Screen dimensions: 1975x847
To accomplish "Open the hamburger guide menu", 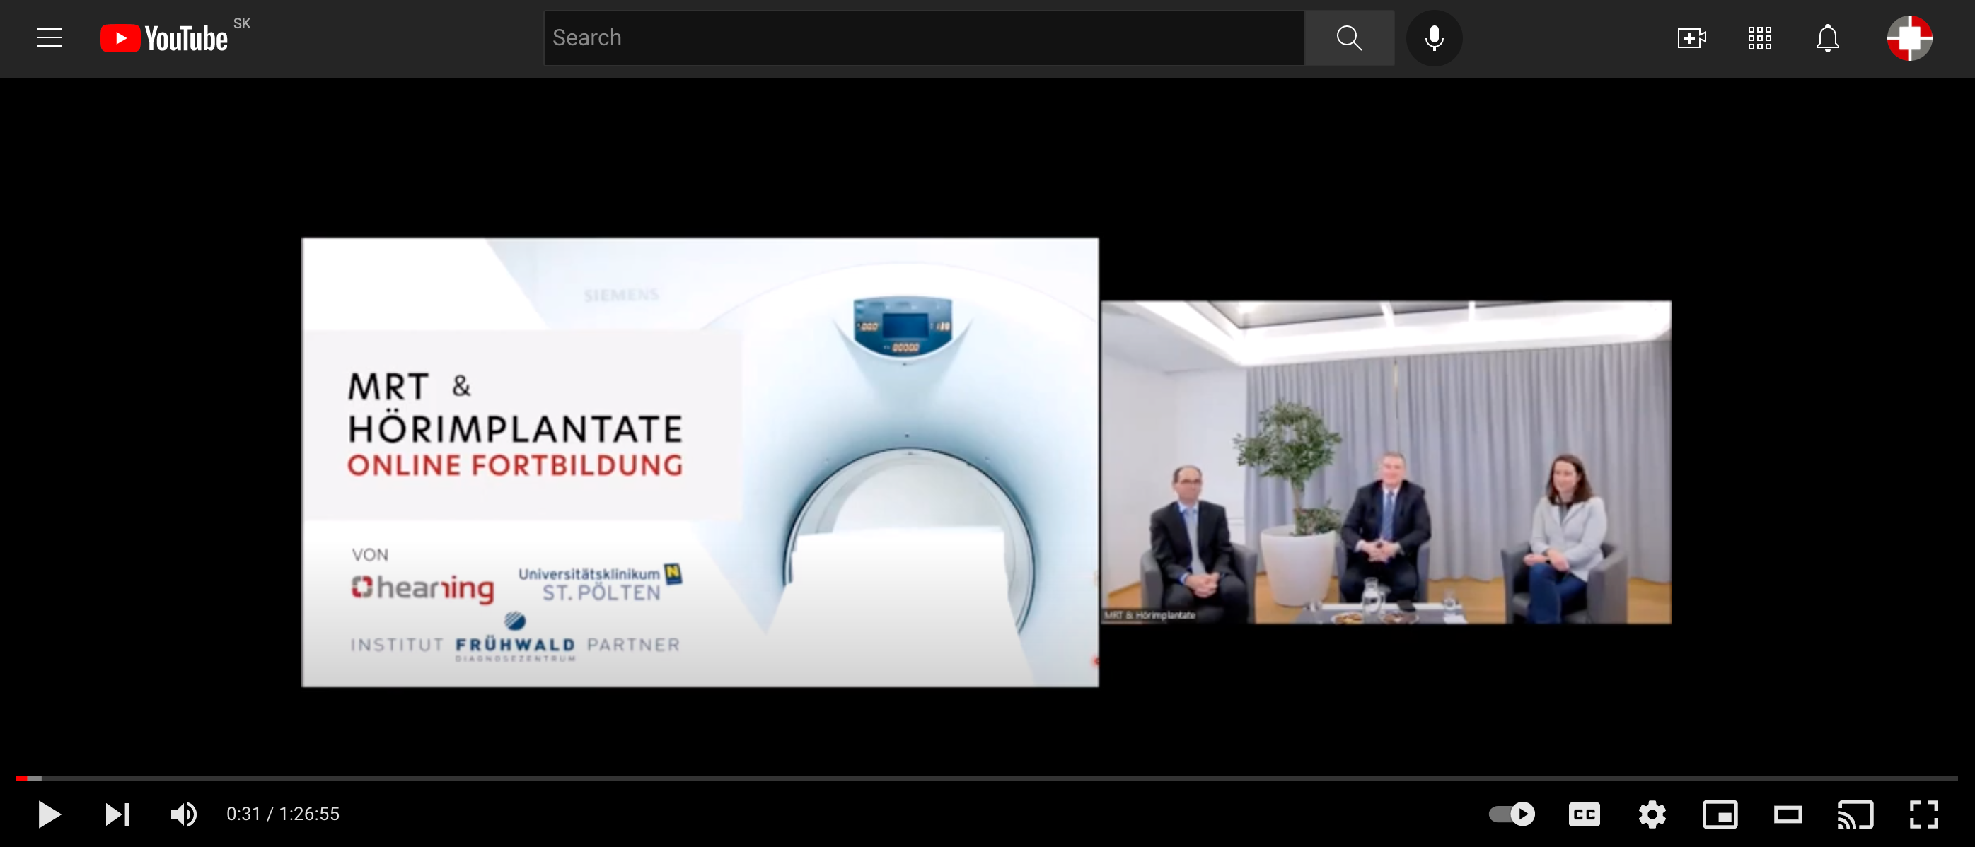I will pyautogui.click(x=50, y=37).
